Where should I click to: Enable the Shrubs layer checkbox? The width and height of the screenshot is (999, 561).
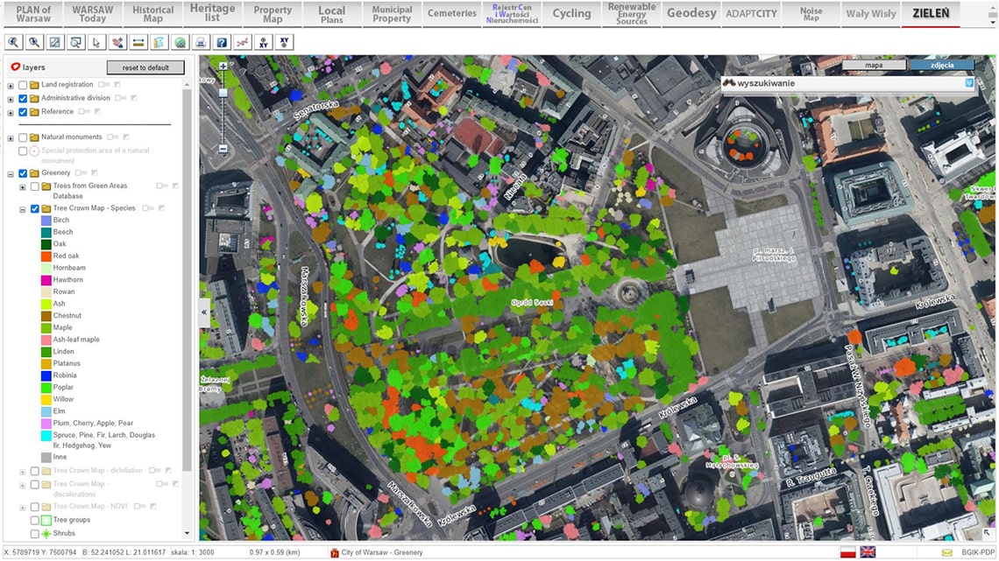35,534
